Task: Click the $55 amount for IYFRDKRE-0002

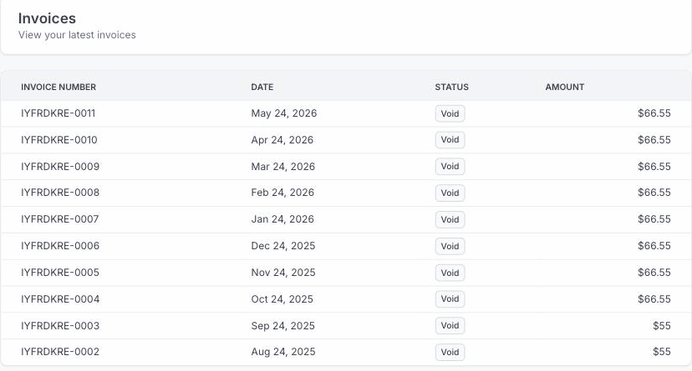Action: click(662, 352)
